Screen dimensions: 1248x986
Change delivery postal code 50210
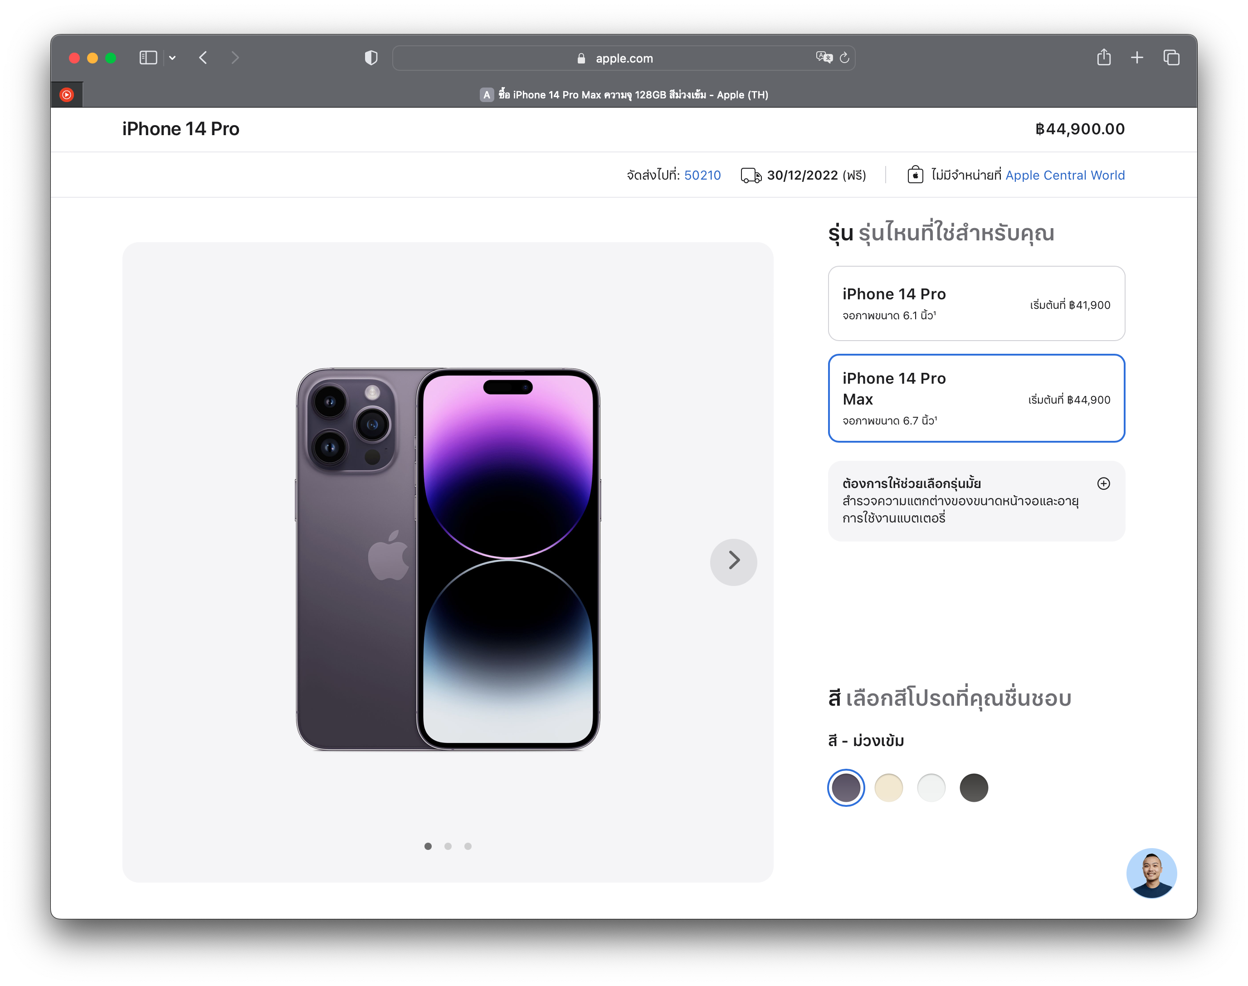click(x=702, y=175)
